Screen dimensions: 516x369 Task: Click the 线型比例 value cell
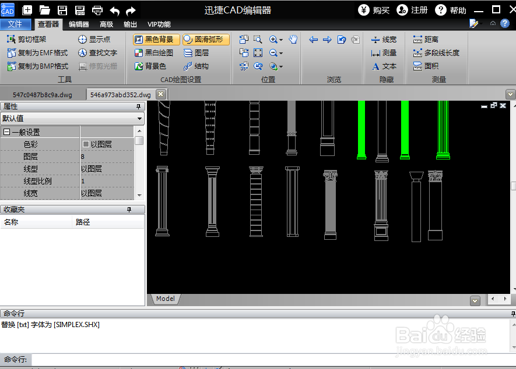point(107,181)
